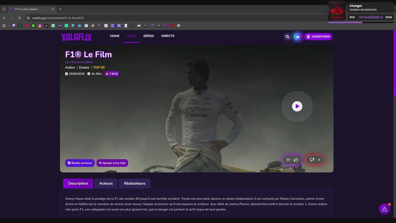Image resolution: width=396 pixels, height=223 pixels.
Task: Open the X (Twitter) bookmark
Action: (x=20, y=26)
